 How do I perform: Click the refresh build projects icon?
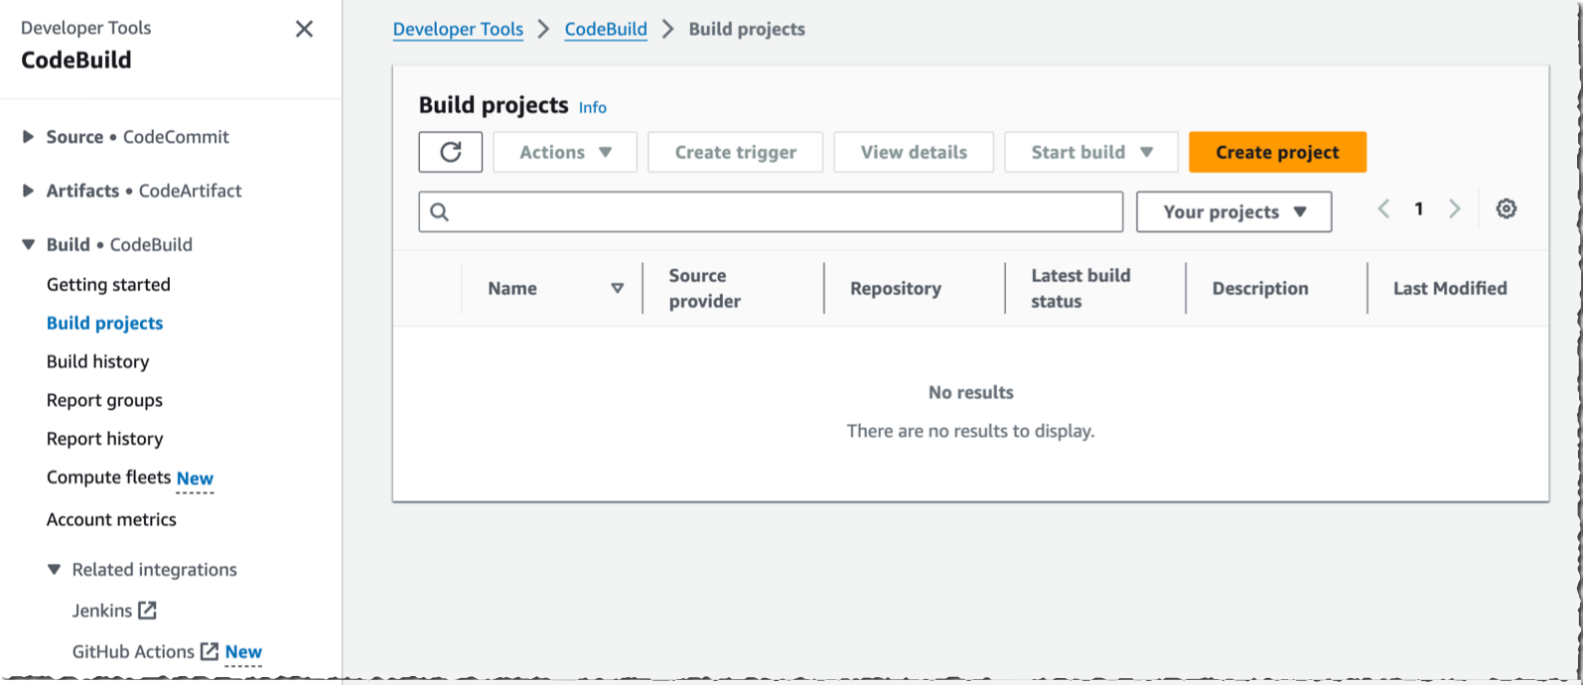pyautogui.click(x=451, y=152)
